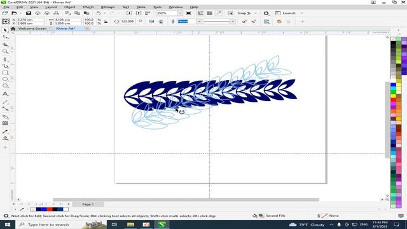Image resolution: width=407 pixels, height=229 pixels.
Task: Toggle the Show guidelines icon
Action: 219,13
